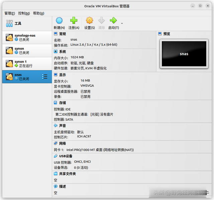Screen dimensions: 214x200
Task: Click the USB设备 section icon
Action: (56, 156)
